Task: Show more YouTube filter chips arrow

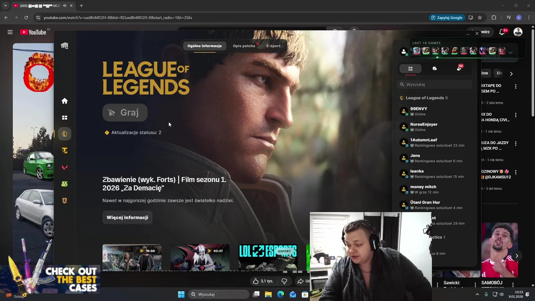Action: pos(511,74)
